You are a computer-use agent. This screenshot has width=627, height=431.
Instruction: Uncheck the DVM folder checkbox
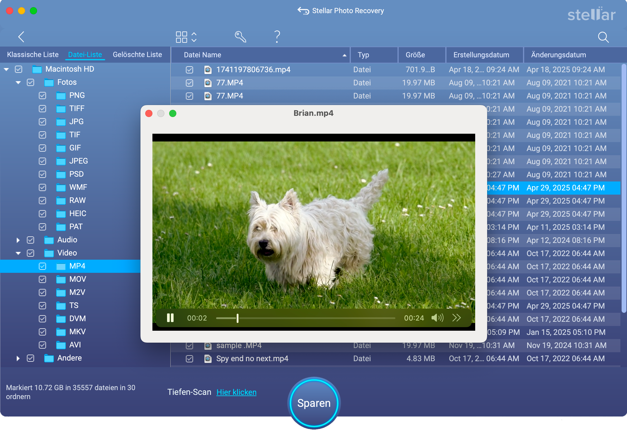(42, 319)
